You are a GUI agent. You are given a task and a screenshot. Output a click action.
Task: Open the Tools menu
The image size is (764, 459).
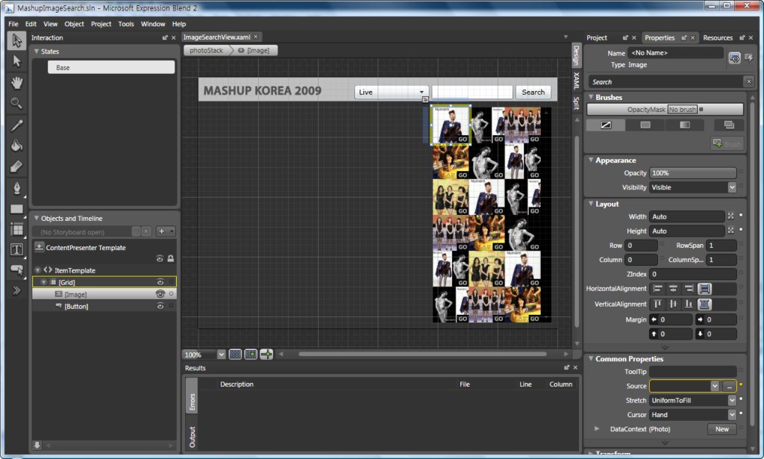pyautogui.click(x=125, y=24)
